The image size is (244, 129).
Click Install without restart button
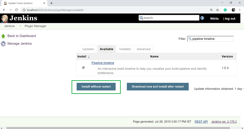tap(96, 86)
